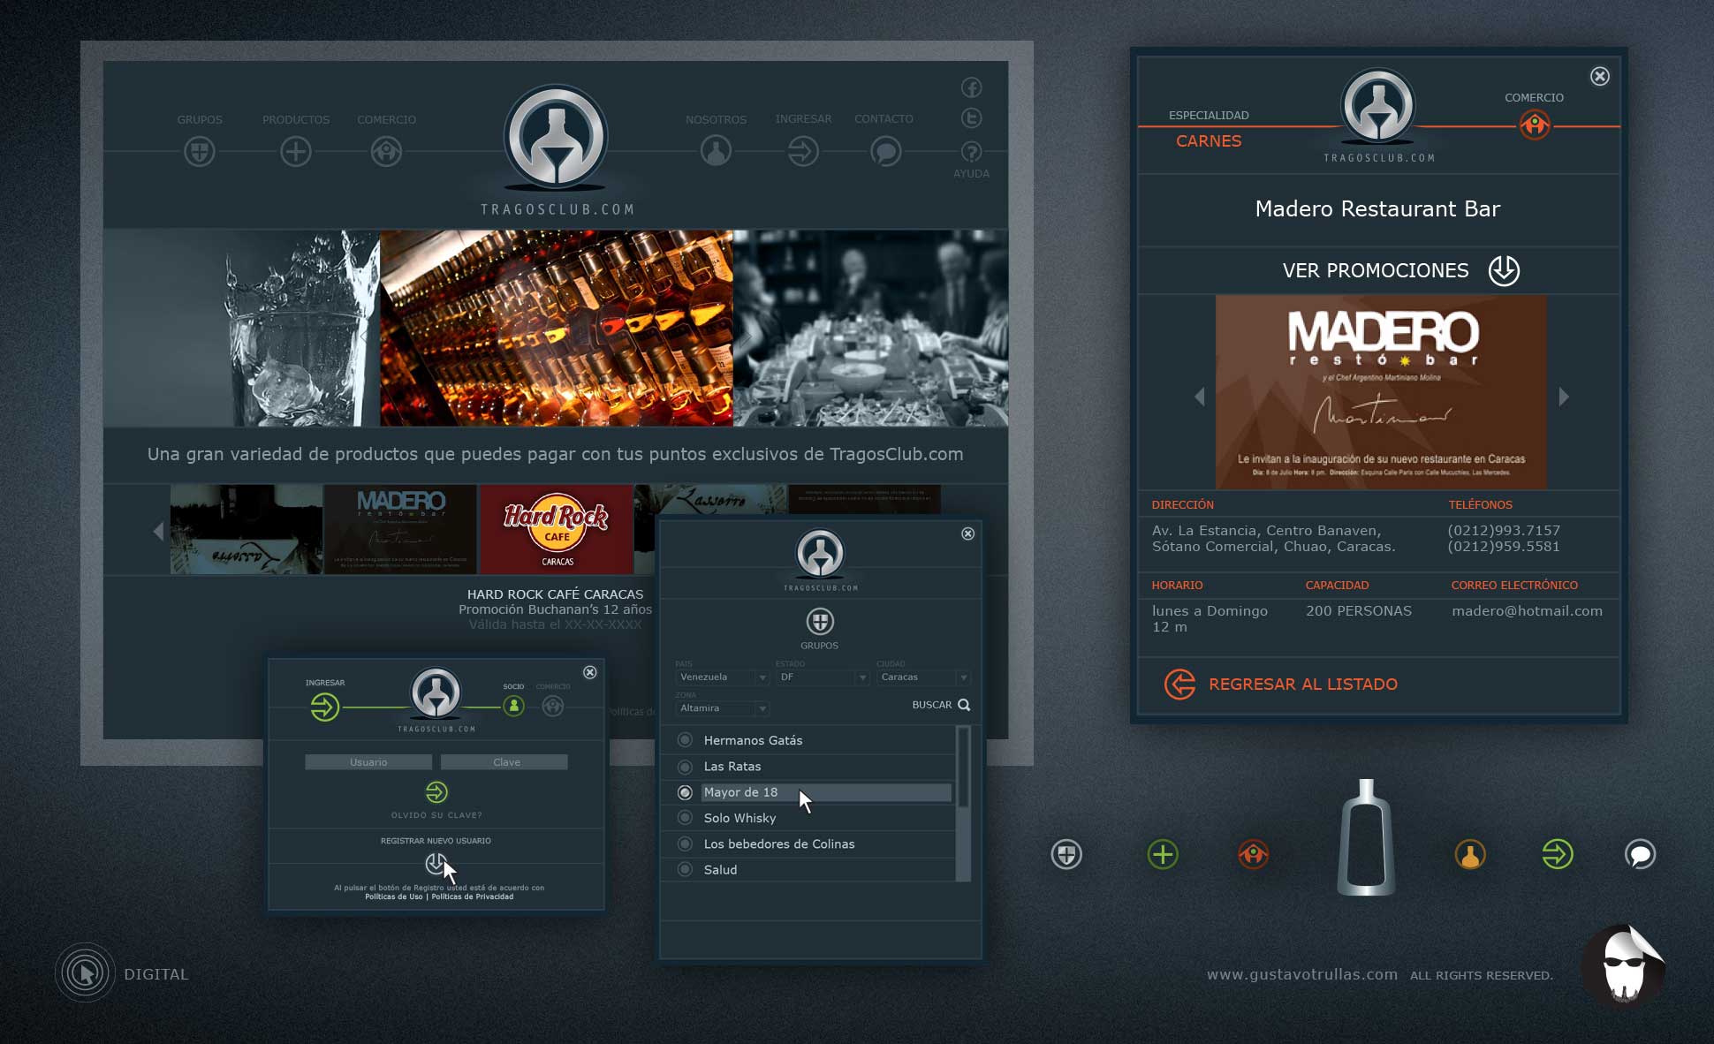Show previous Madero promo image with left arrow
Image resolution: width=1714 pixels, height=1044 pixels.
pos(1199,397)
